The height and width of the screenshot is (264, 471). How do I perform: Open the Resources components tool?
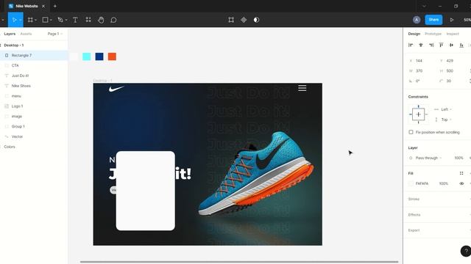(x=88, y=20)
